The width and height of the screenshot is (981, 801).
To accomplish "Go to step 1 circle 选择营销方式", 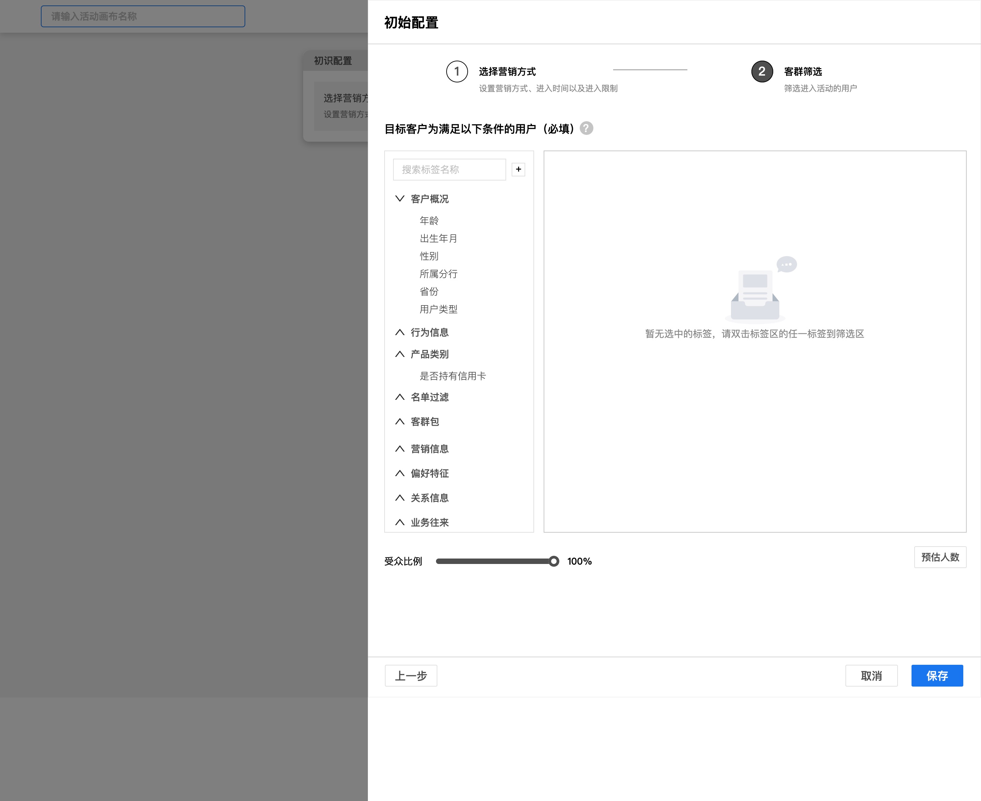I will 457,71.
